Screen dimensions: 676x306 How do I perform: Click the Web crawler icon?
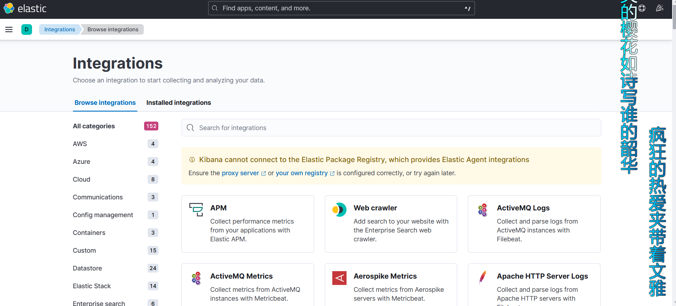[339, 210]
